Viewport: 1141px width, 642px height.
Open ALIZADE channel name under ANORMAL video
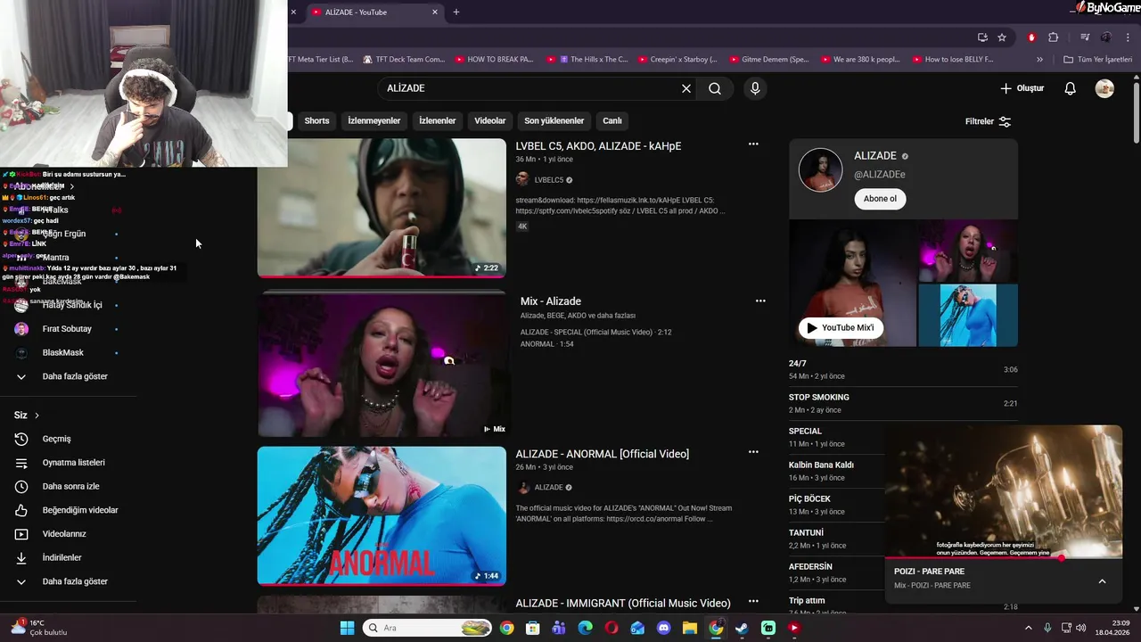548,488
